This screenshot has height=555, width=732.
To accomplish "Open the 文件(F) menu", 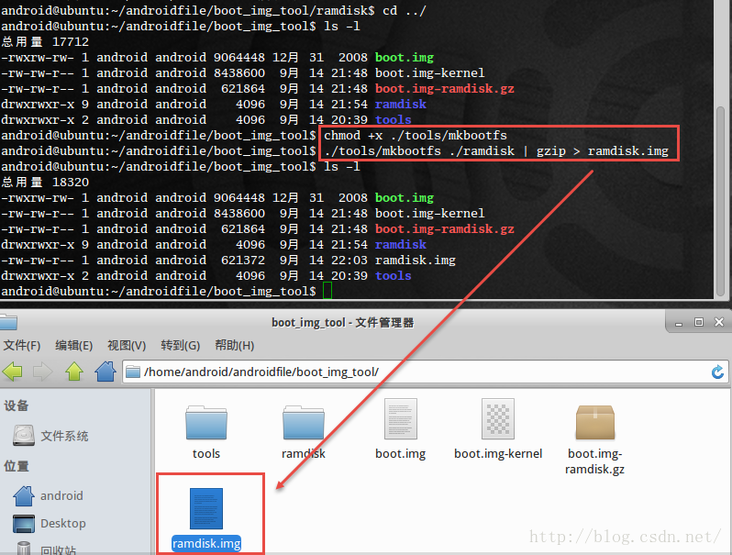I will coord(22,346).
